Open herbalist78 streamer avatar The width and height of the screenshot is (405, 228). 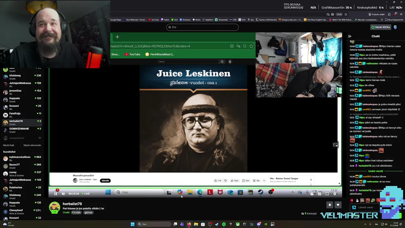coord(54,207)
